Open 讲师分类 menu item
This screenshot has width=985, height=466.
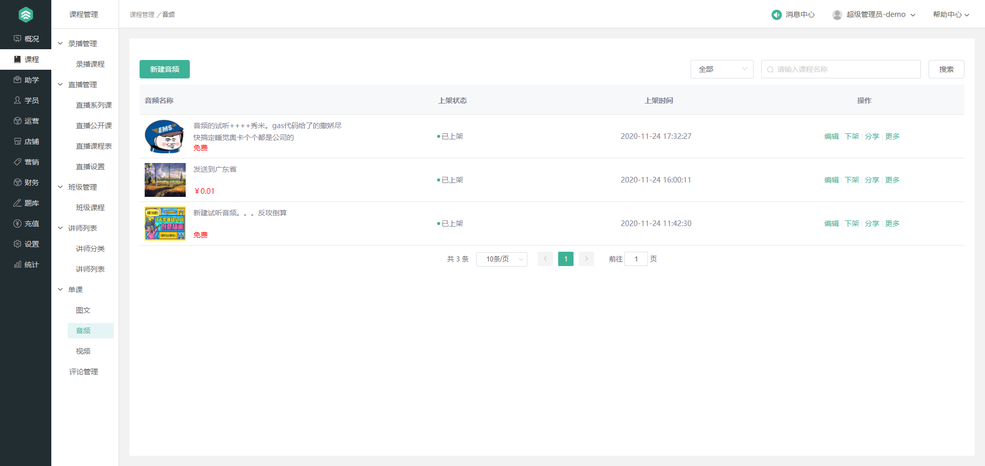tap(90, 249)
